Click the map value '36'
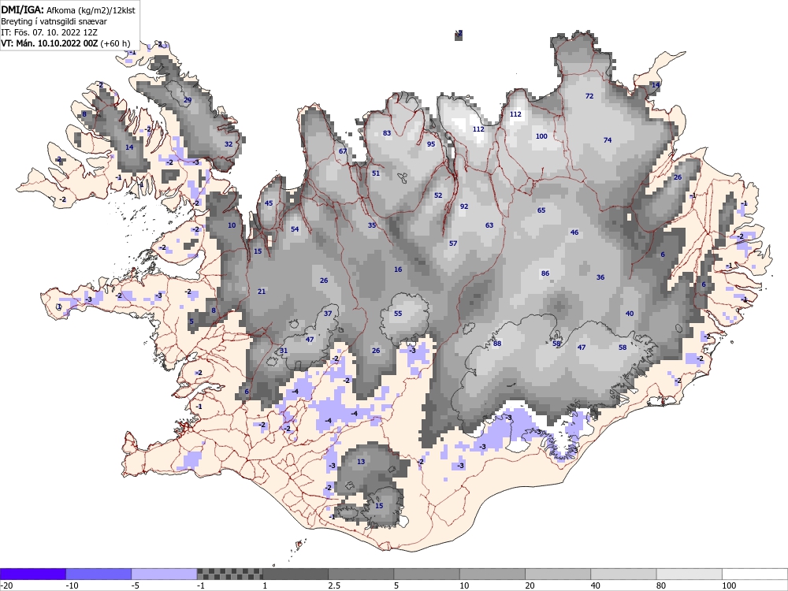This screenshot has width=788, height=591. [x=600, y=277]
